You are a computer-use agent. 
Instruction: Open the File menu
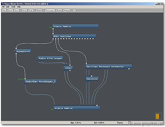[3, 7]
